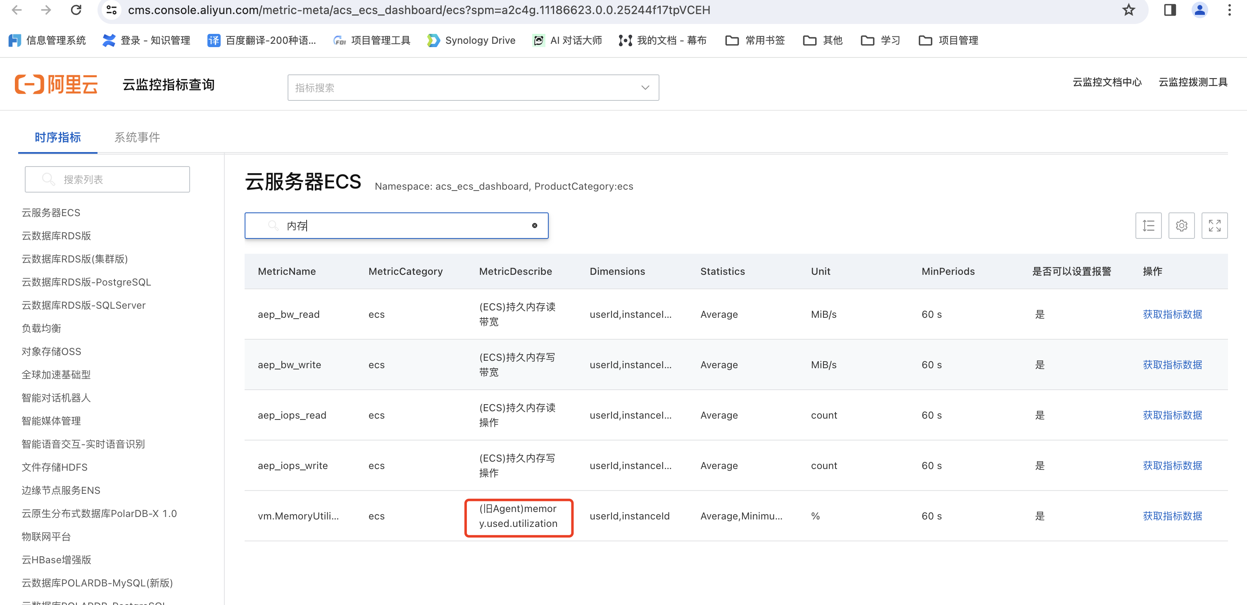This screenshot has height=605, width=1247.
Task: Select 全球加速基础型 in sidebar
Action: click(x=56, y=375)
